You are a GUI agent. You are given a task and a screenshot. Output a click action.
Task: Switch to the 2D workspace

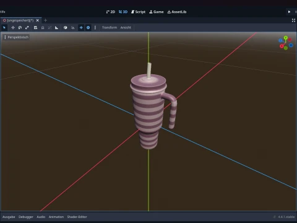click(x=111, y=12)
